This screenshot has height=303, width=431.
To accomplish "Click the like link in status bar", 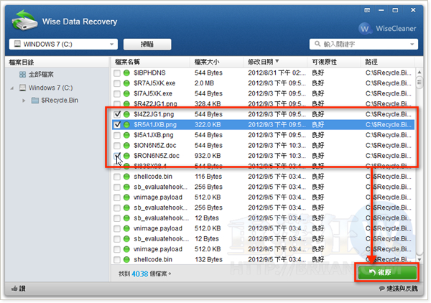I will [19, 289].
